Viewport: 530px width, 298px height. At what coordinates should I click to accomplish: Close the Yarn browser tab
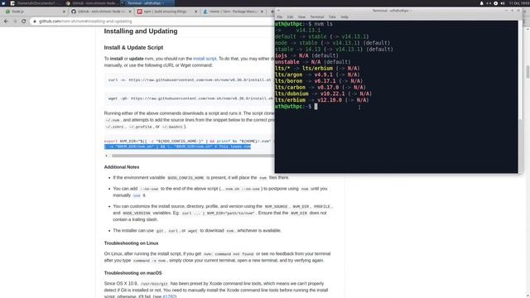tap(262, 12)
